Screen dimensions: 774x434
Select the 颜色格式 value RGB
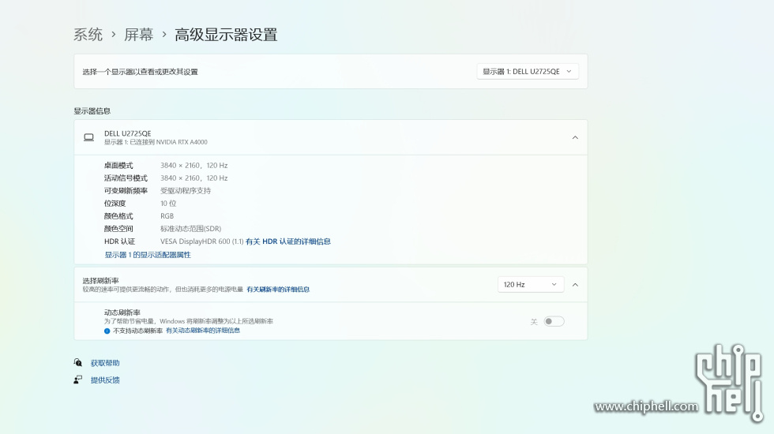point(167,216)
